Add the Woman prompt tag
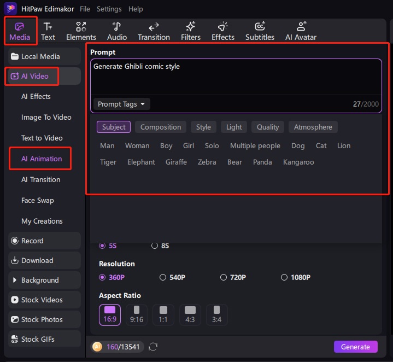This screenshot has height=362, width=393. tap(137, 145)
